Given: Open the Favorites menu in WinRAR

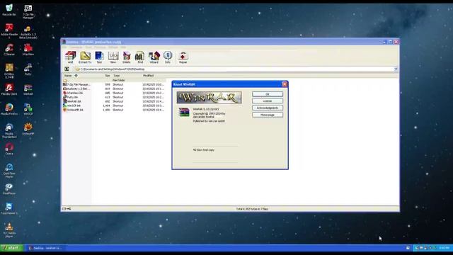Looking at the screenshot, I should (x=100, y=47).
